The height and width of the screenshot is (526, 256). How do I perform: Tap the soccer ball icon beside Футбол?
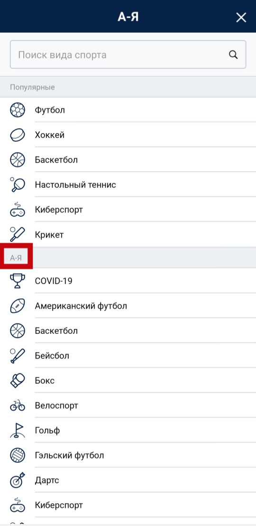click(x=18, y=110)
